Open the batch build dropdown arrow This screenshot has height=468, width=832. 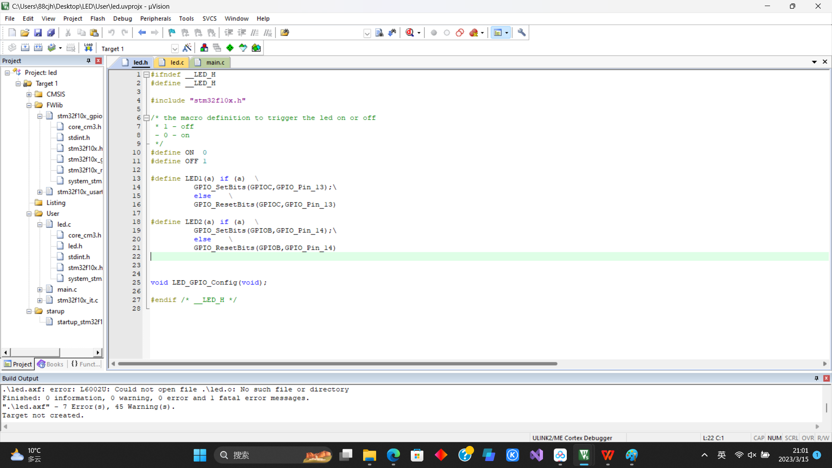click(x=60, y=48)
